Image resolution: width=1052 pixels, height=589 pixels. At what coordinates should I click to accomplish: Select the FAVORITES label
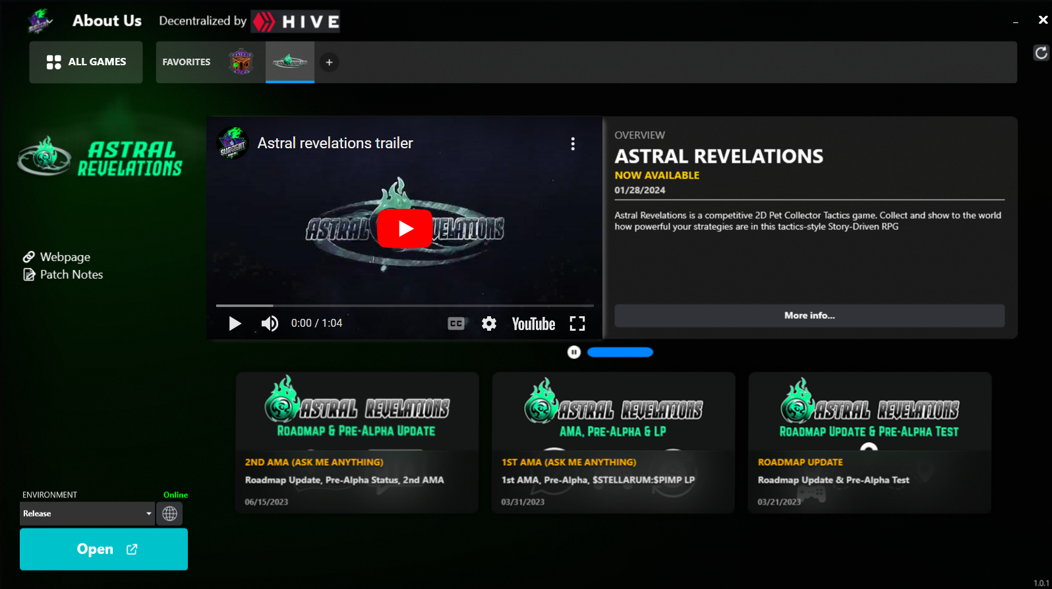(x=187, y=62)
